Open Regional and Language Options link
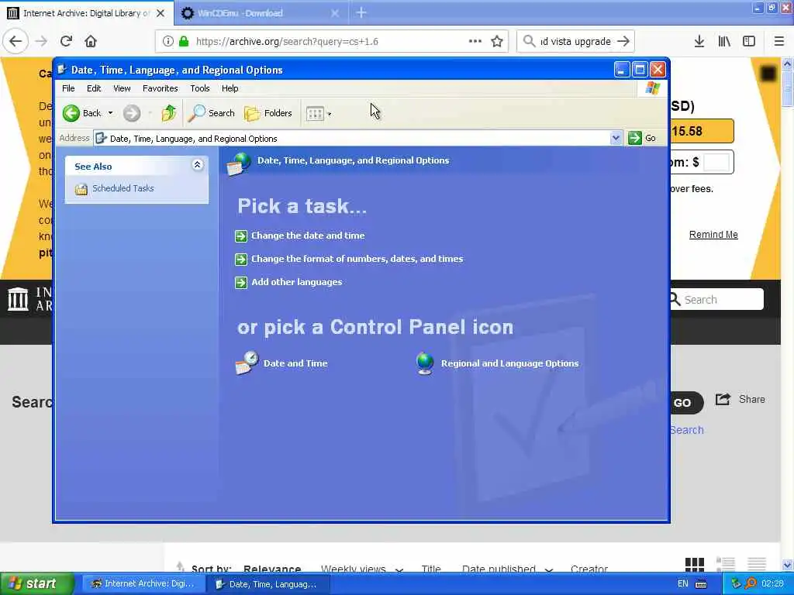The image size is (794, 595). pos(509,363)
